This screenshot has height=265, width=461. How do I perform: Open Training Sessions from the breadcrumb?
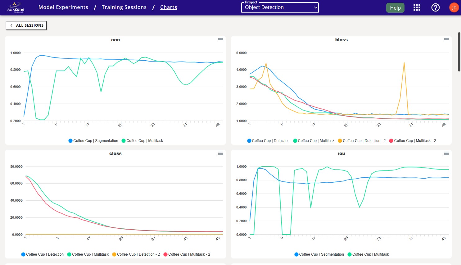coord(124,7)
